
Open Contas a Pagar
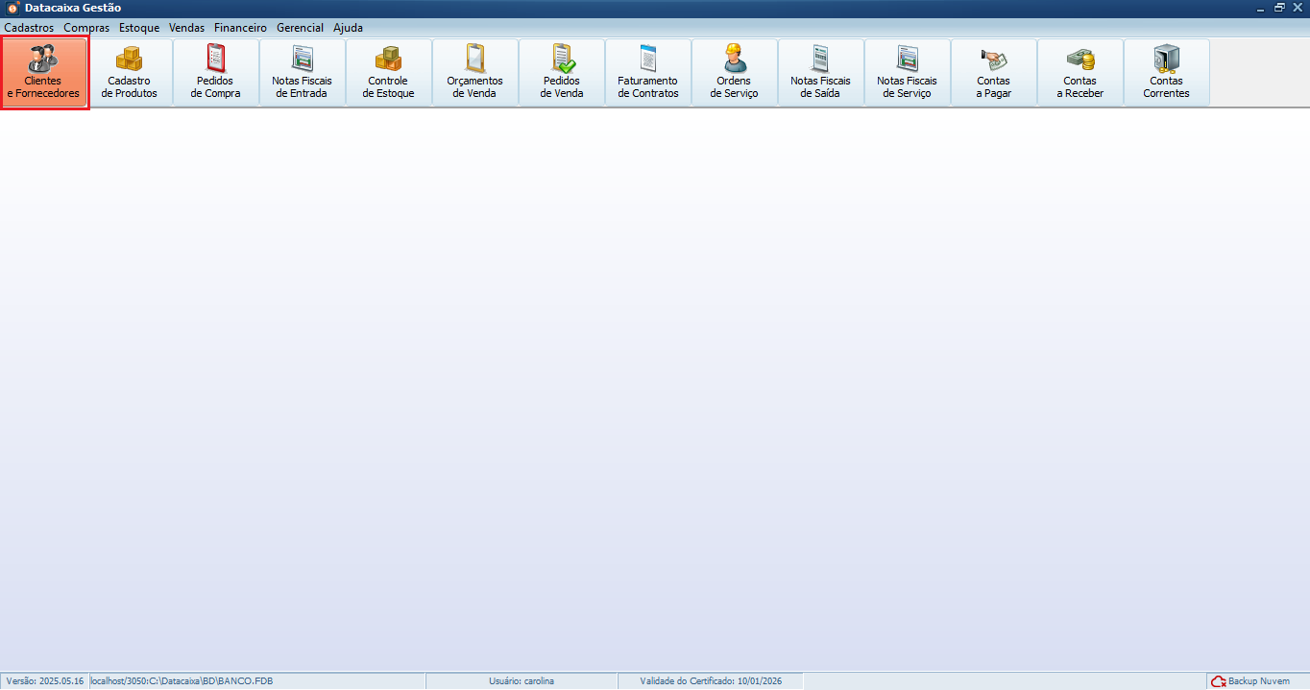(x=994, y=73)
